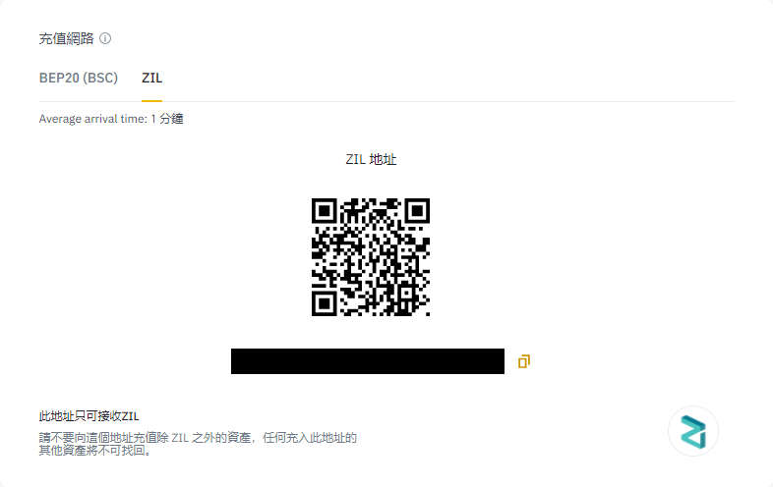The image size is (773, 487).
Task: Select the ZIL network tab
Action: pos(151,78)
